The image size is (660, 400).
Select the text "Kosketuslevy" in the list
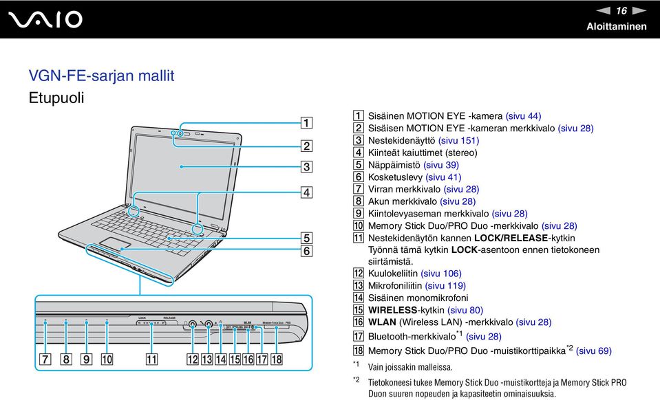coord(395,177)
